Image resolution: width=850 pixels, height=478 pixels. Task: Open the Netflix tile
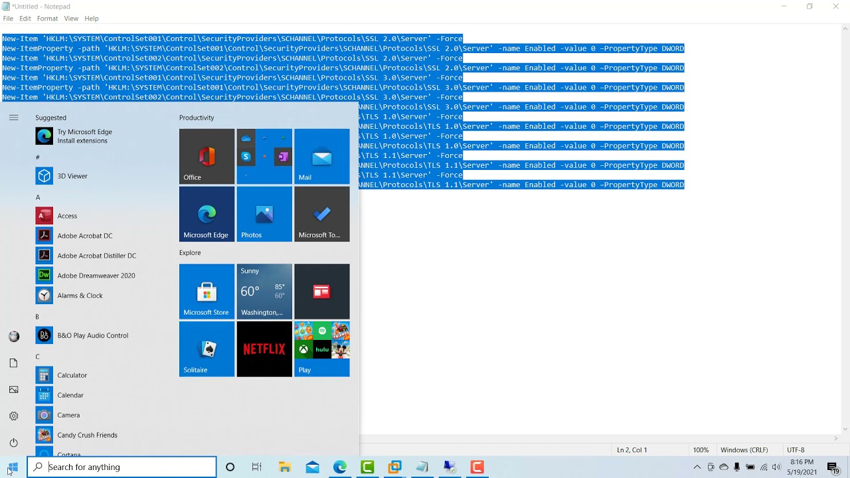(264, 349)
